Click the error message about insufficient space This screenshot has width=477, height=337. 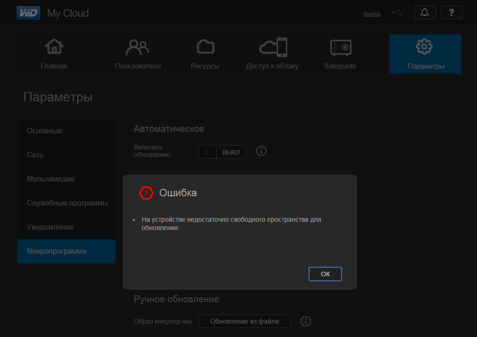pyautogui.click(x=231, y=224)
